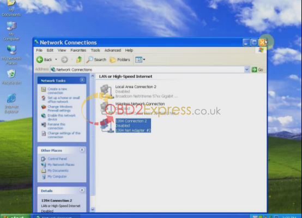The image size is (302, 218).
Task: Toggle the Folders pane button
Action: (x=120, y=60)
